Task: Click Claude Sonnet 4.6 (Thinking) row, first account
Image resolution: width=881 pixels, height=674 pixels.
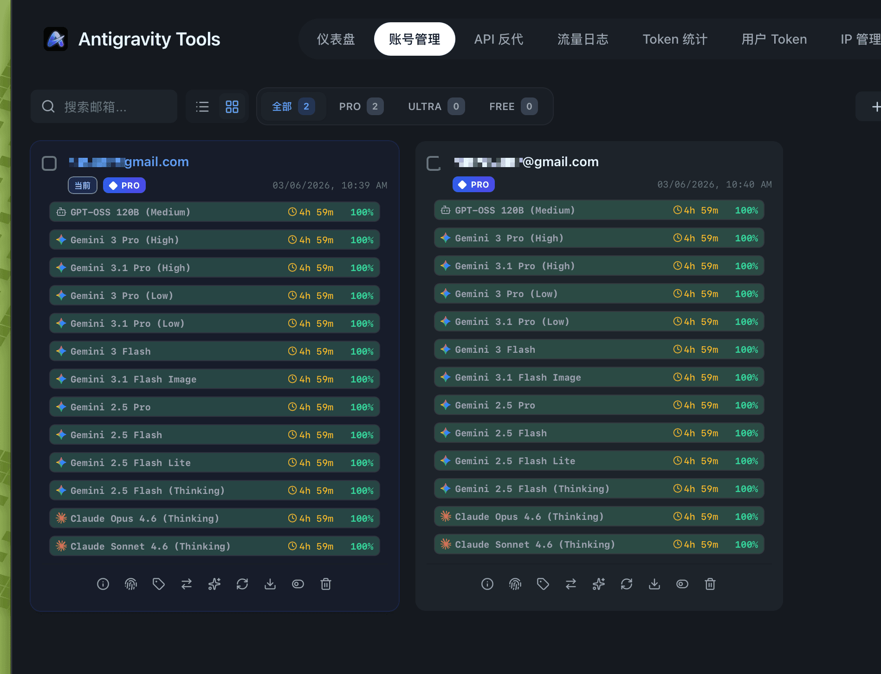Action: pyautogui.click(x=214, y=546)
